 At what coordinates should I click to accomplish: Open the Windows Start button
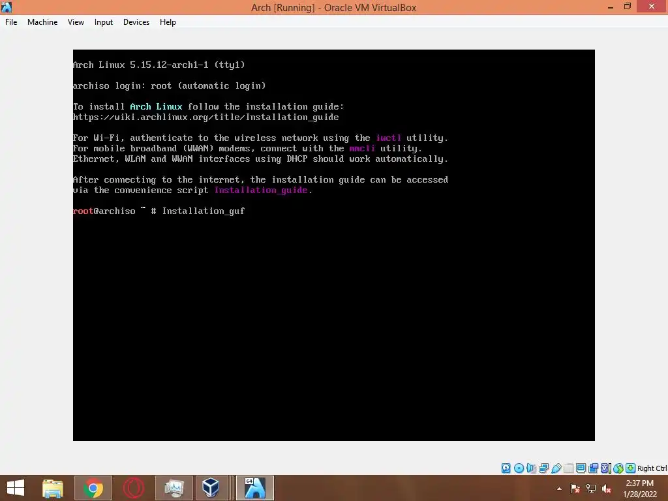[x=16, y=488]
